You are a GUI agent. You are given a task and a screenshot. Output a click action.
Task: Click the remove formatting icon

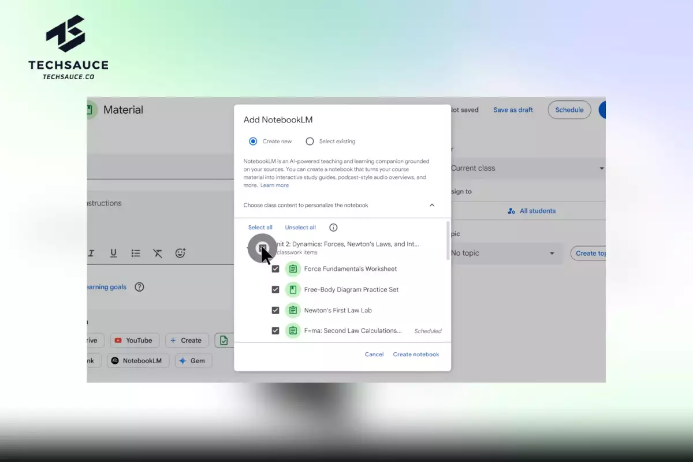tap(158, 253)
